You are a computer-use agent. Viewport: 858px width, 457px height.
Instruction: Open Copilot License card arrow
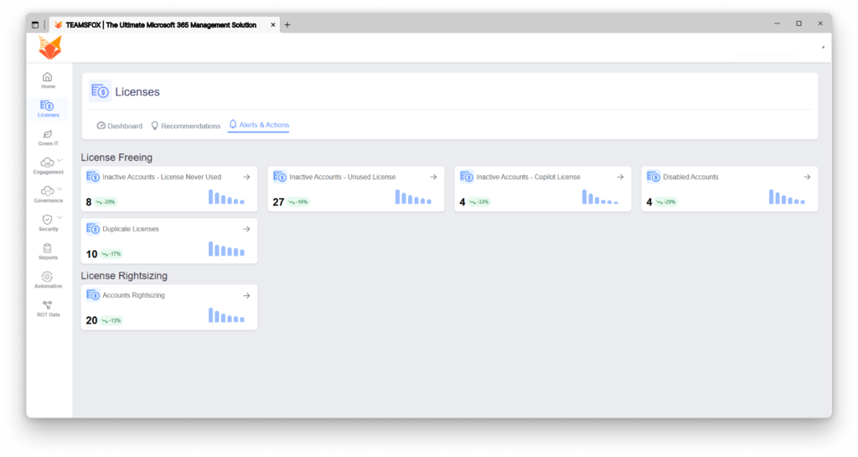pyautogui.click(x=620, y=177)
